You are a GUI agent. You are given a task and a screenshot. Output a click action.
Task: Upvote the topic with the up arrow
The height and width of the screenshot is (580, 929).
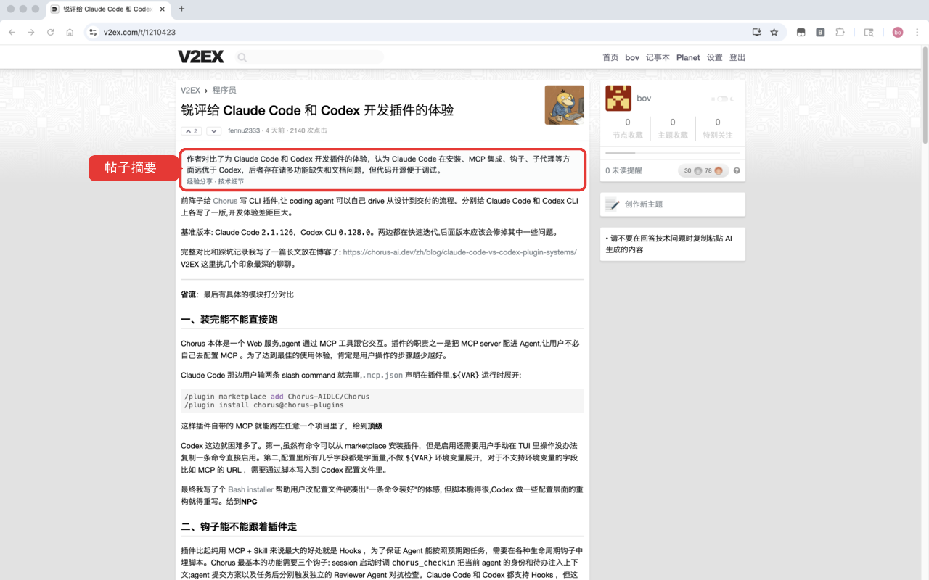pyautogui.click(x=191, y=130)
